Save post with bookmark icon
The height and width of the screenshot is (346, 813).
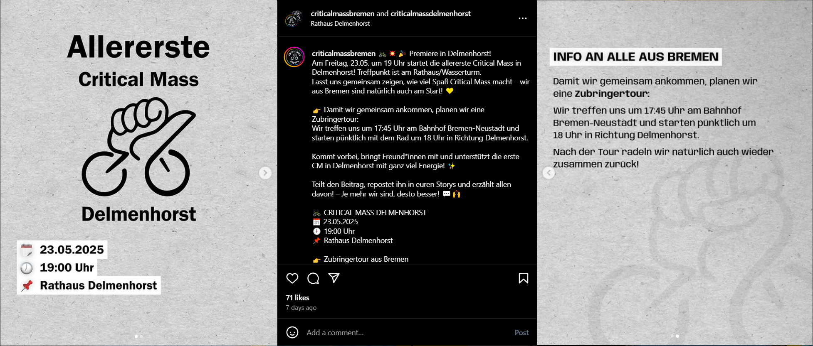pyautogui.click(x=524, y=278)
